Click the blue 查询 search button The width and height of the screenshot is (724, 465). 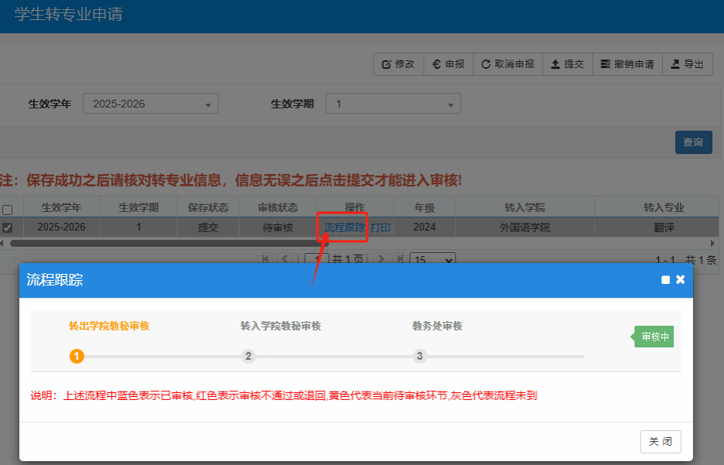(x=693, y=142)
